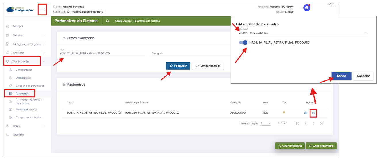Click the home icon in the breadcrumb
380x158 pixels.
[108, 21]
